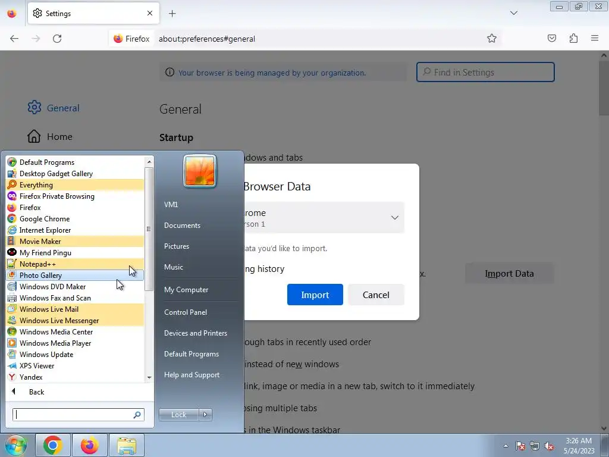Open a new Firefox tab
Screen dimensions: 609x457
click(x=172, y=14)
